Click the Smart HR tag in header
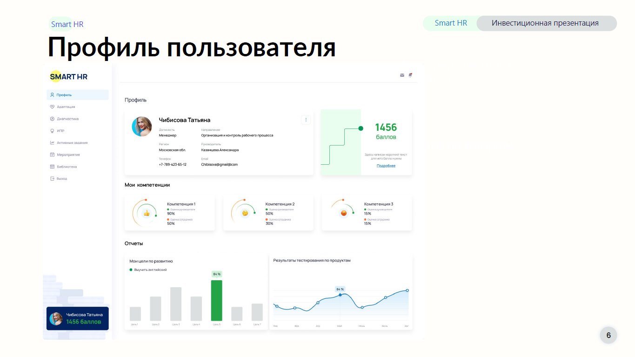 pyautogui.click(x=451, y=23)
